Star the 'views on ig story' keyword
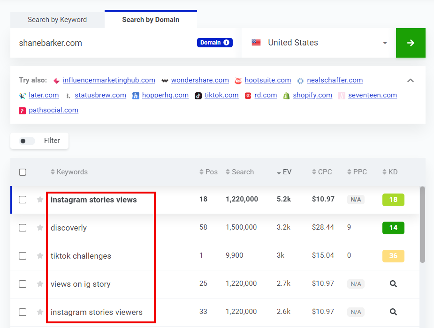The width and height of the screenshot is (434, 328). click(x=40, y=284)
